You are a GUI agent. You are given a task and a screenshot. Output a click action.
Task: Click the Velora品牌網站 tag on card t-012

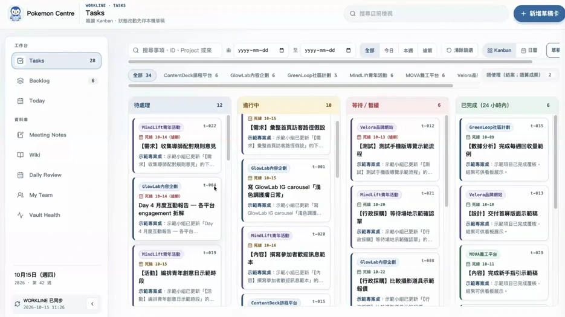(x=376, y=127)
